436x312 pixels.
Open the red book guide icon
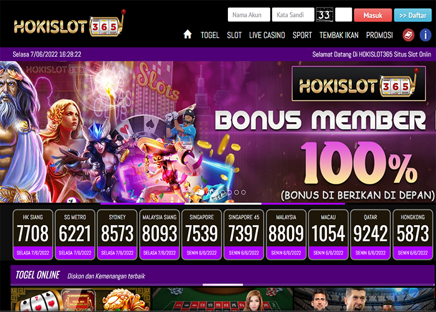tap(409, 35)
